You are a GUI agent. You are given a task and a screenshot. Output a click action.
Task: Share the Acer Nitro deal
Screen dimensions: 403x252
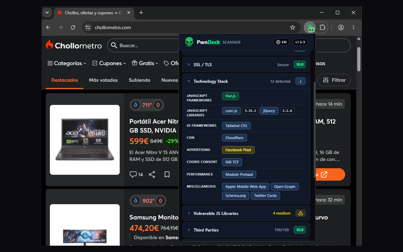152,174
